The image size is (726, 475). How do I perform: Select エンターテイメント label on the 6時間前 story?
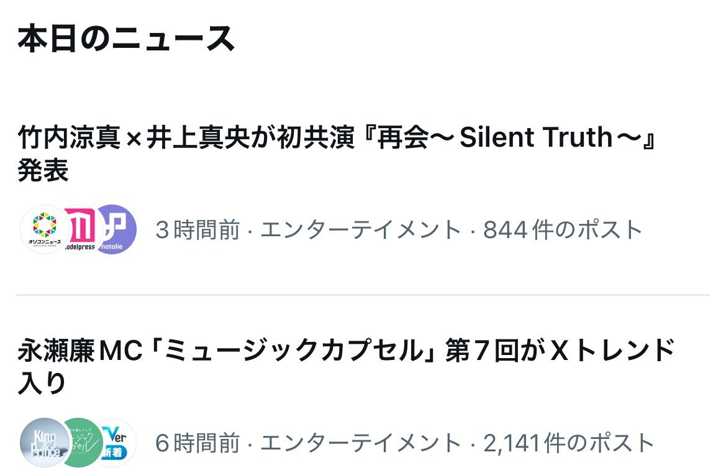pyautogui.click(x=360, y=443)
